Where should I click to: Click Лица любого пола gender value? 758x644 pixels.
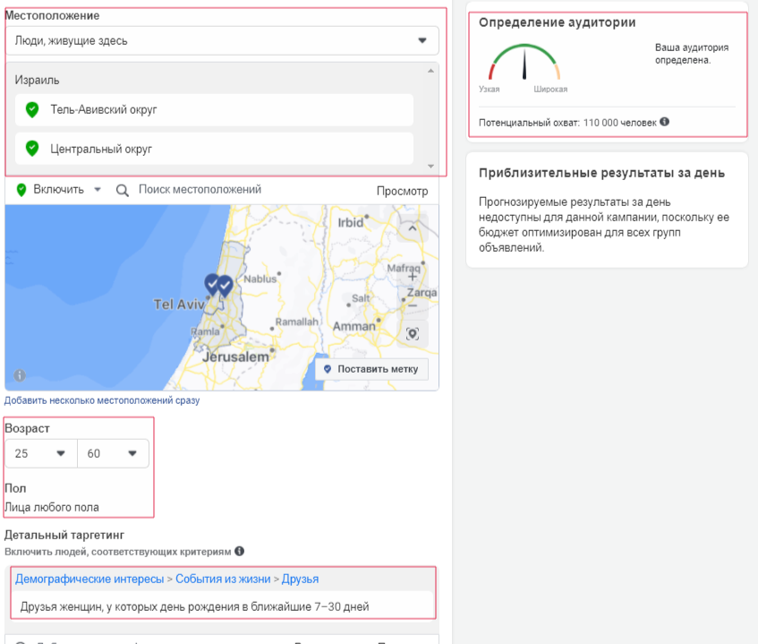pos(52,507)
